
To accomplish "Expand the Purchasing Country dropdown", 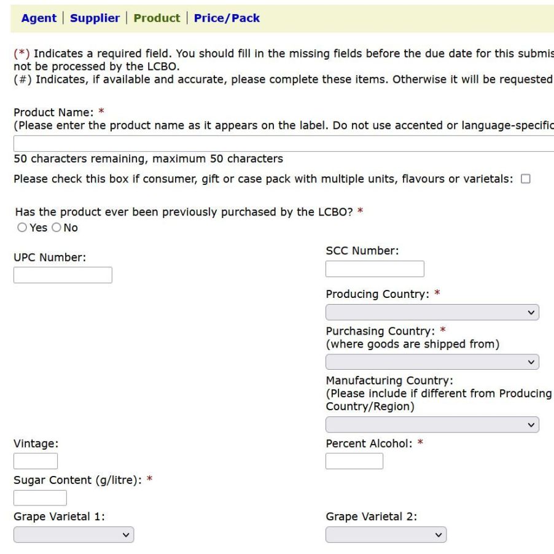I will coord(432,362).
